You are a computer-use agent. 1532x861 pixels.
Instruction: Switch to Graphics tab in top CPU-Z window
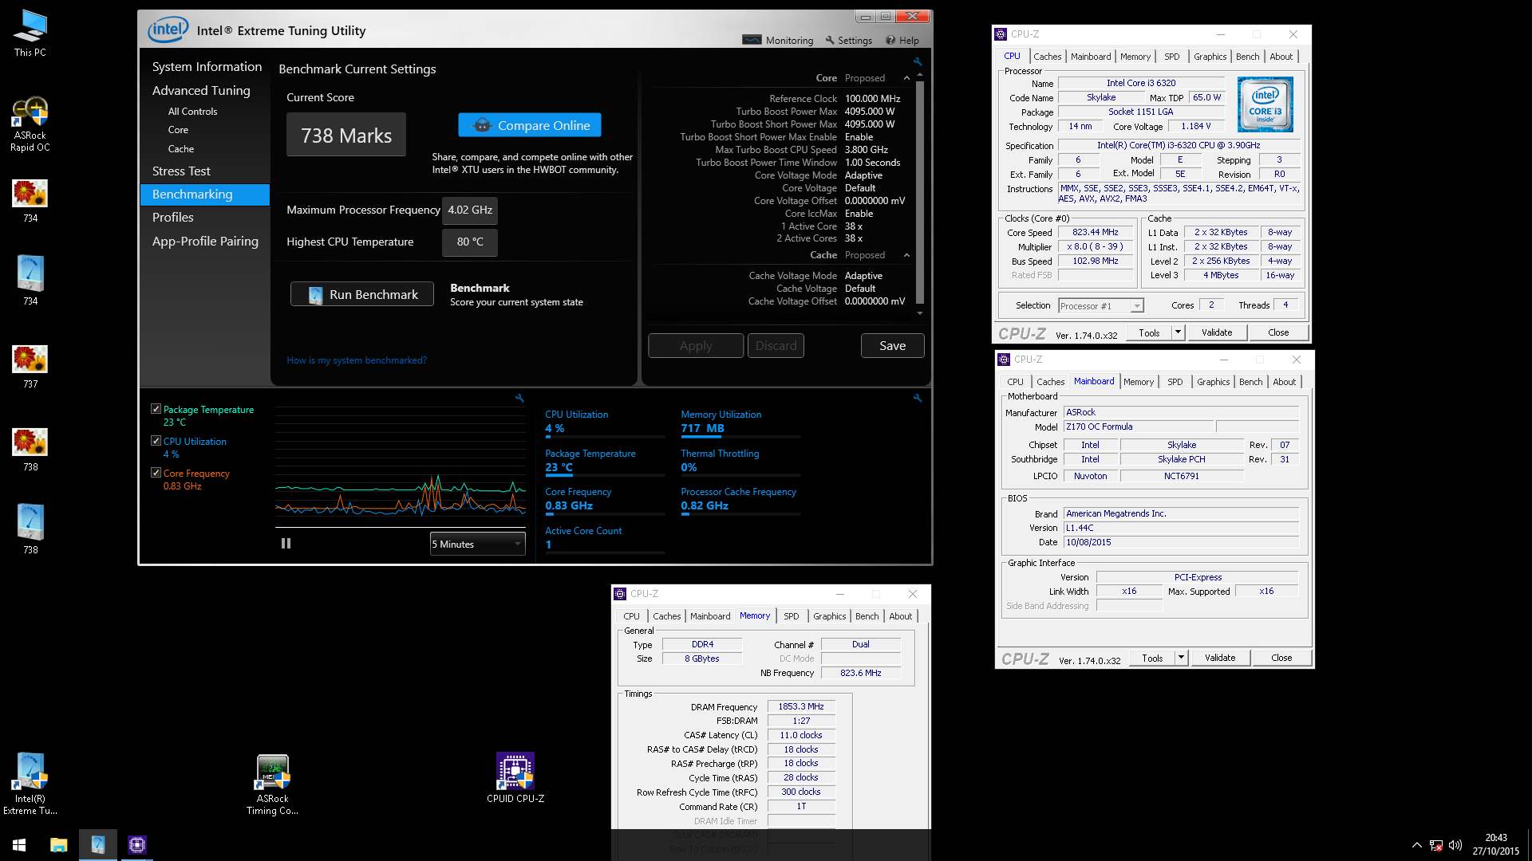point(1210,57)
